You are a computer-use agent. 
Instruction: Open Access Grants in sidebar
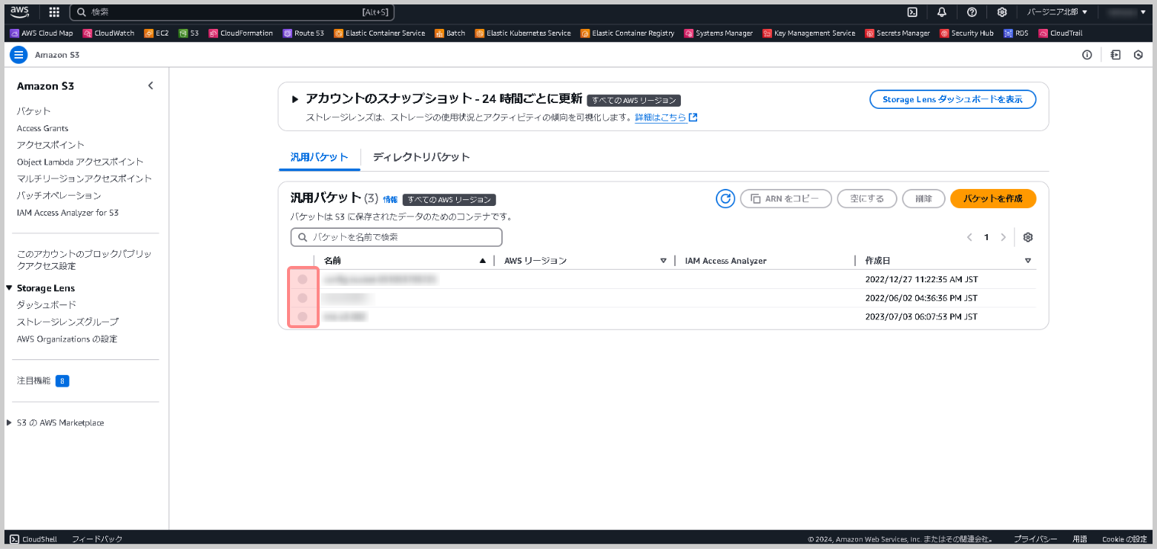coord(42,128)
